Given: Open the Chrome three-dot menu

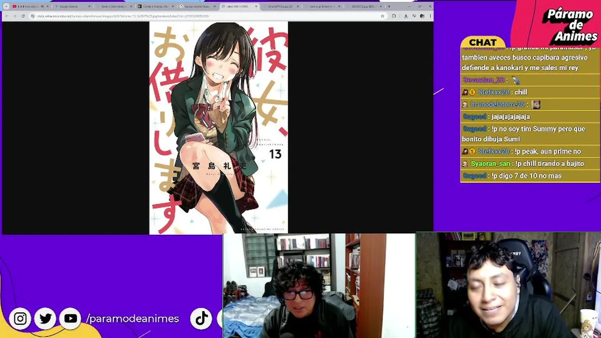Looking at the screenshot, I should (430, 16).
